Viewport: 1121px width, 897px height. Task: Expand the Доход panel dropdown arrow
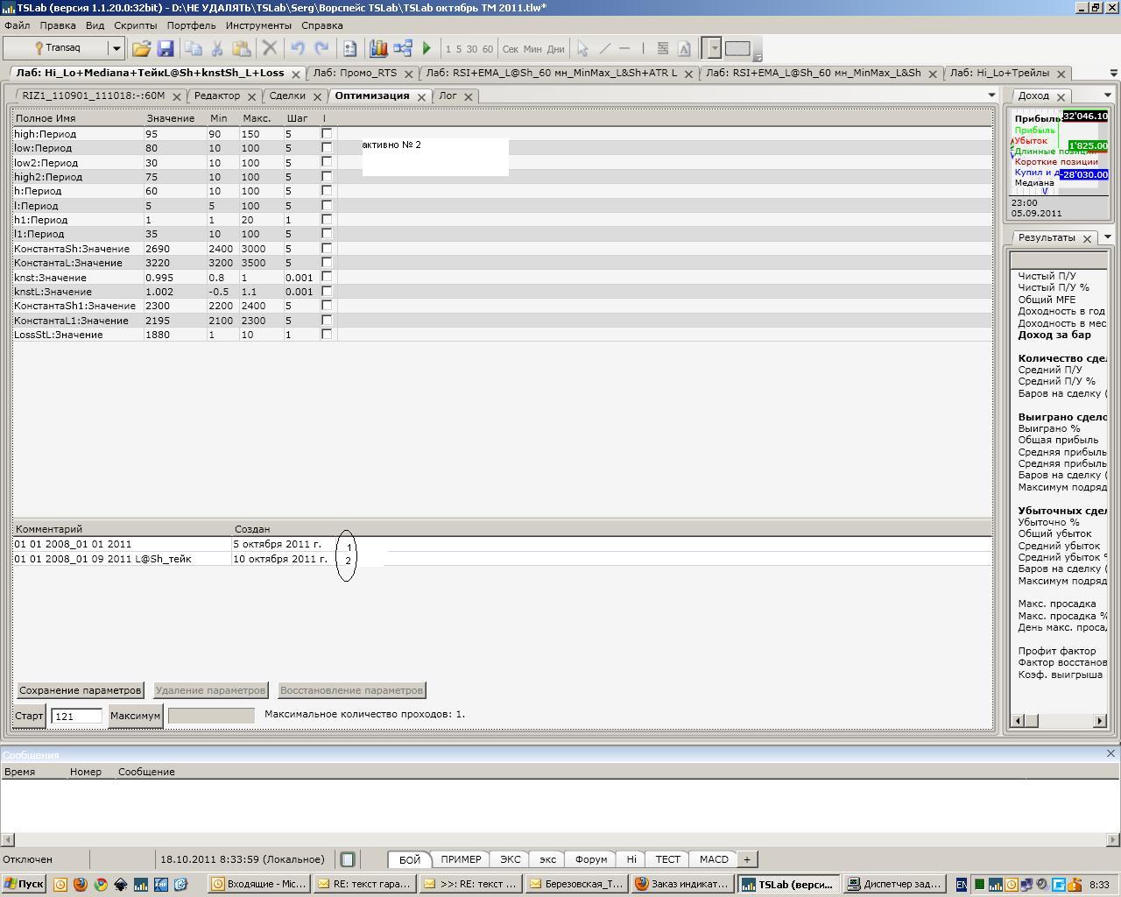click(x=1107, y=95)
